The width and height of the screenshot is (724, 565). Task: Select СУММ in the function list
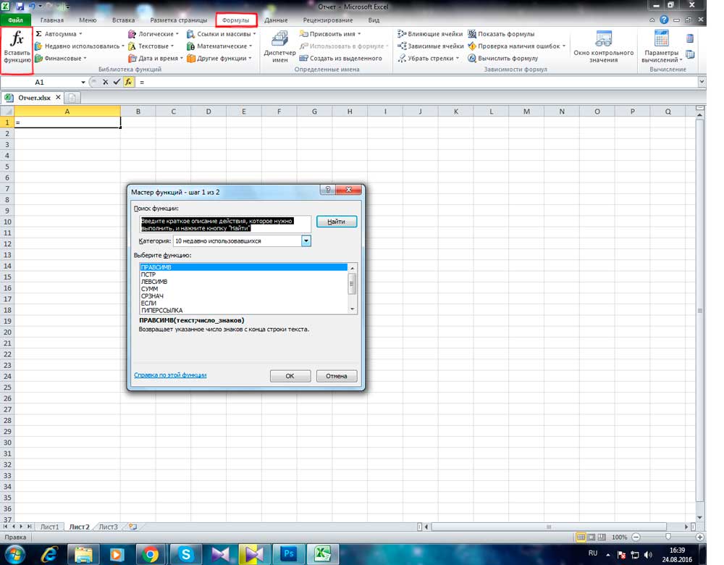[149, 288]
